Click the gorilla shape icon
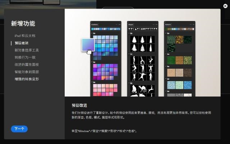230x144 pixels. (134, 89)
